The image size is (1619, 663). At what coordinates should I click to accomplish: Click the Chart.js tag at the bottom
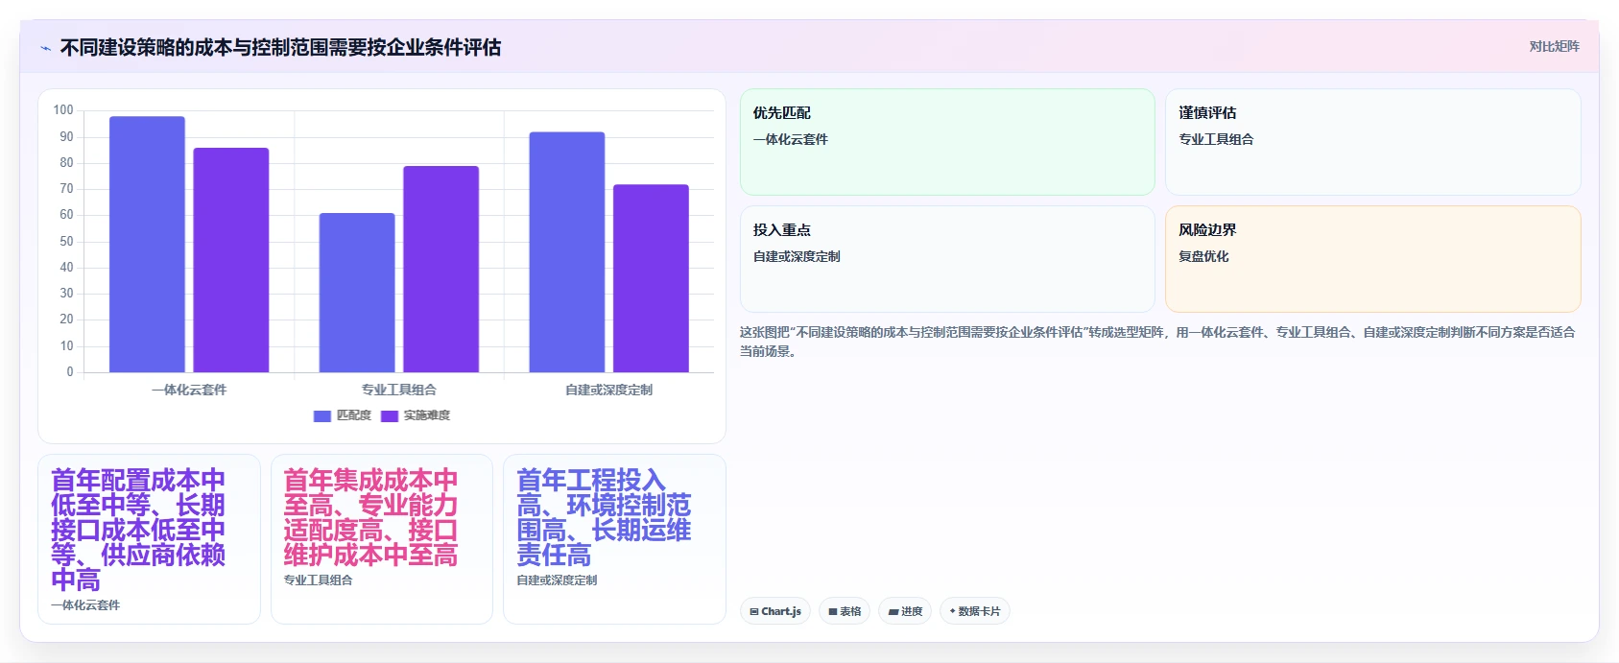tap(775, 611)
